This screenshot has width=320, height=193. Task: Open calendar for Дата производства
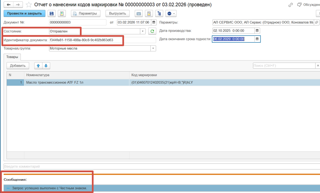point(257,30)
